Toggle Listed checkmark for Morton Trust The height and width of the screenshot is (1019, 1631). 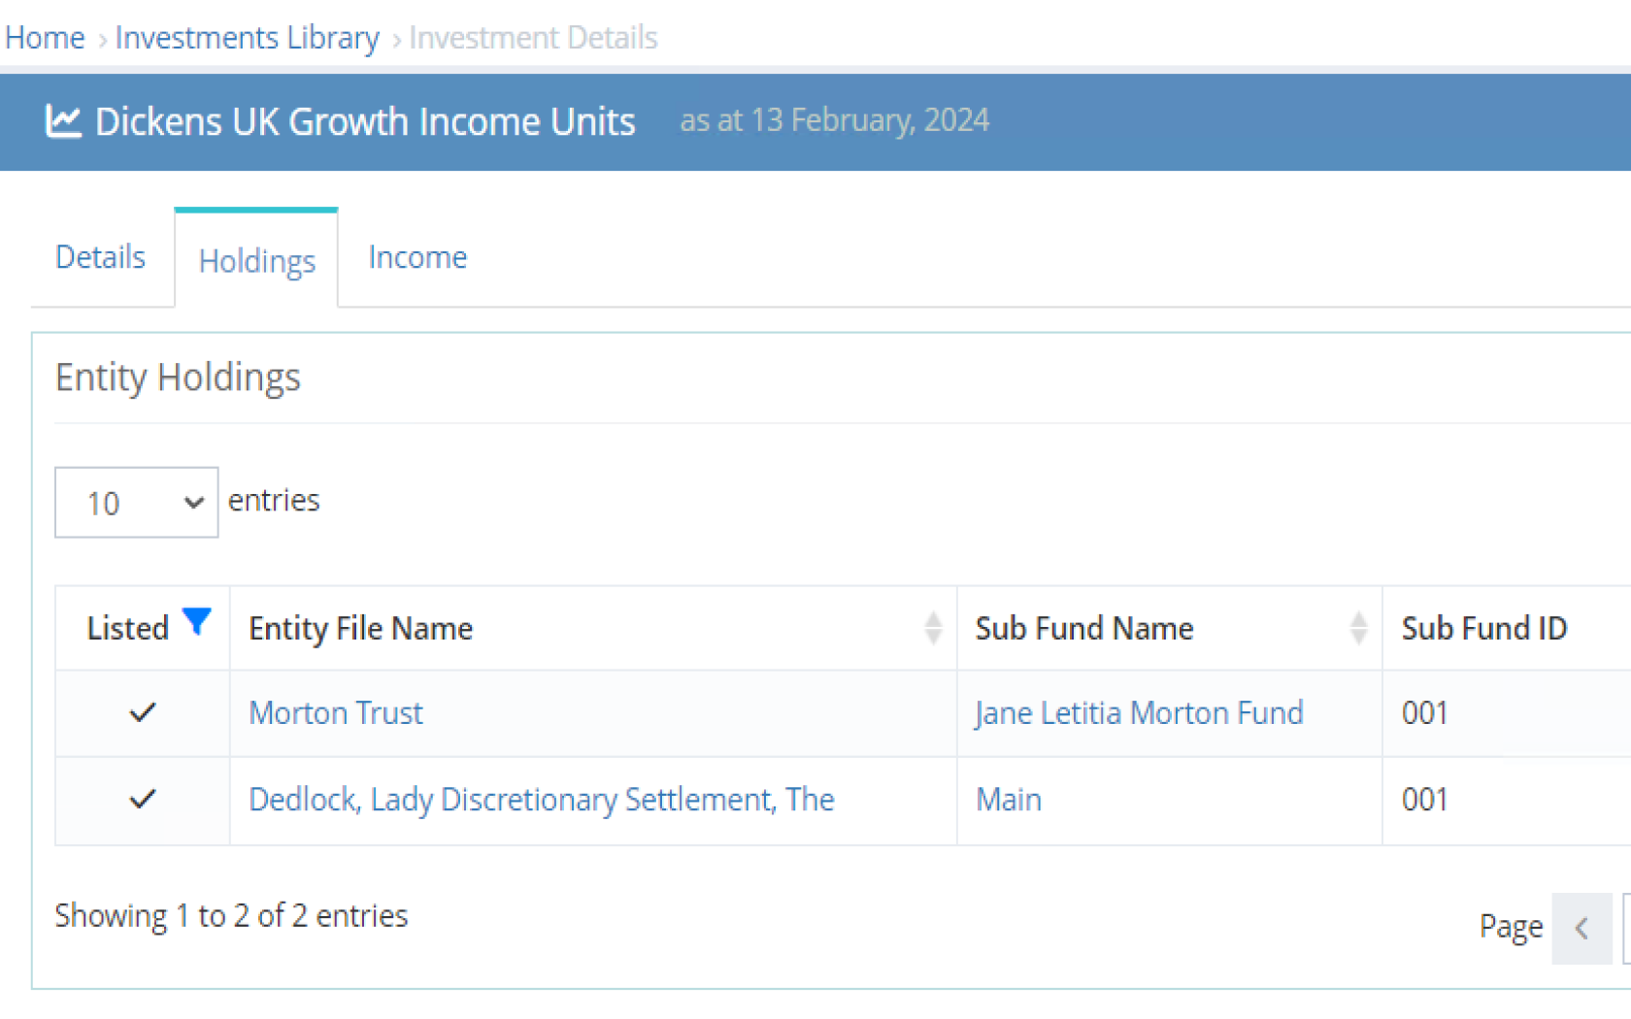coord(143,713)
